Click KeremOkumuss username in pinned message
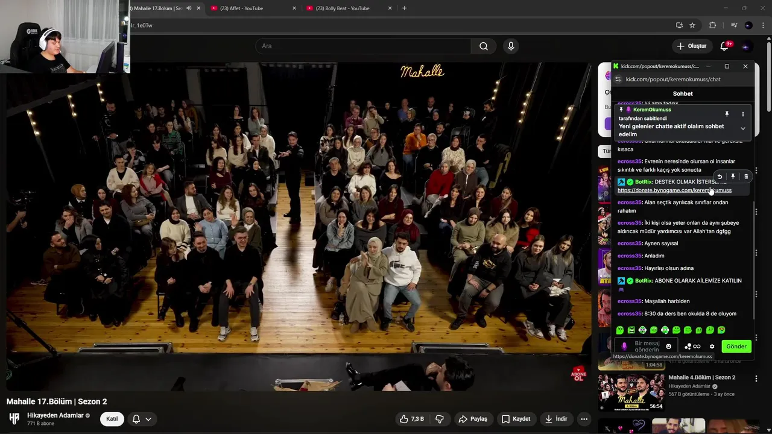This screenshot has height=434, width=772. 652,110
